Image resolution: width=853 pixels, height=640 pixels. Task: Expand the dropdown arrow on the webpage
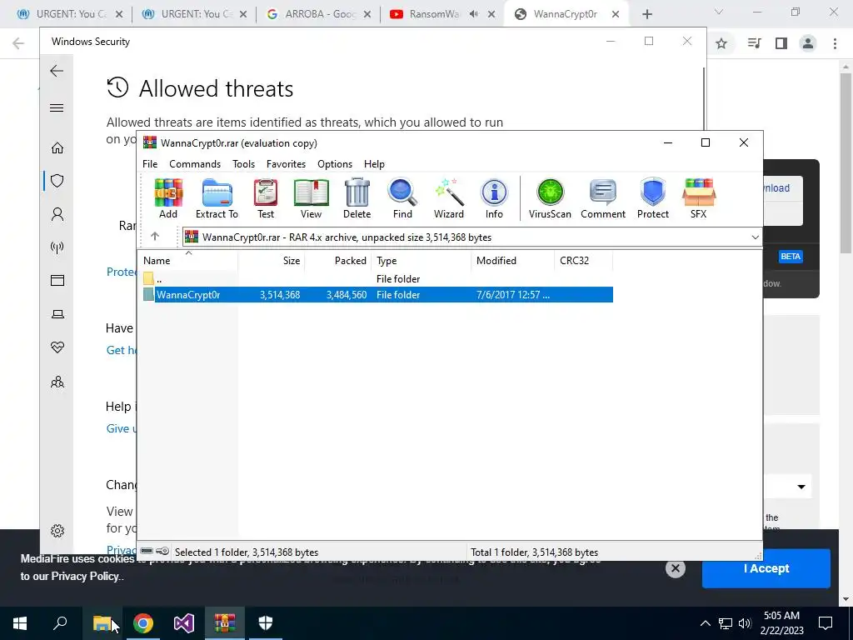pos(801,487)
